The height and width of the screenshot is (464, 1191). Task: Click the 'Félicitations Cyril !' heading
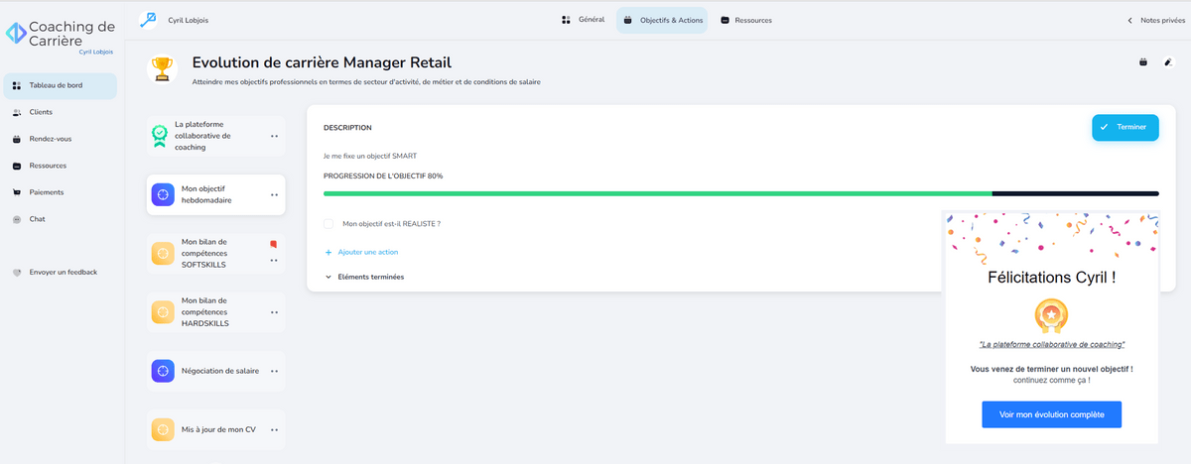tap(1051, 279)
